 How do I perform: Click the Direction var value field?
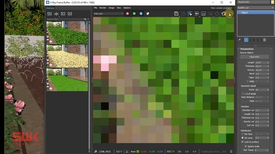[261, 110]
